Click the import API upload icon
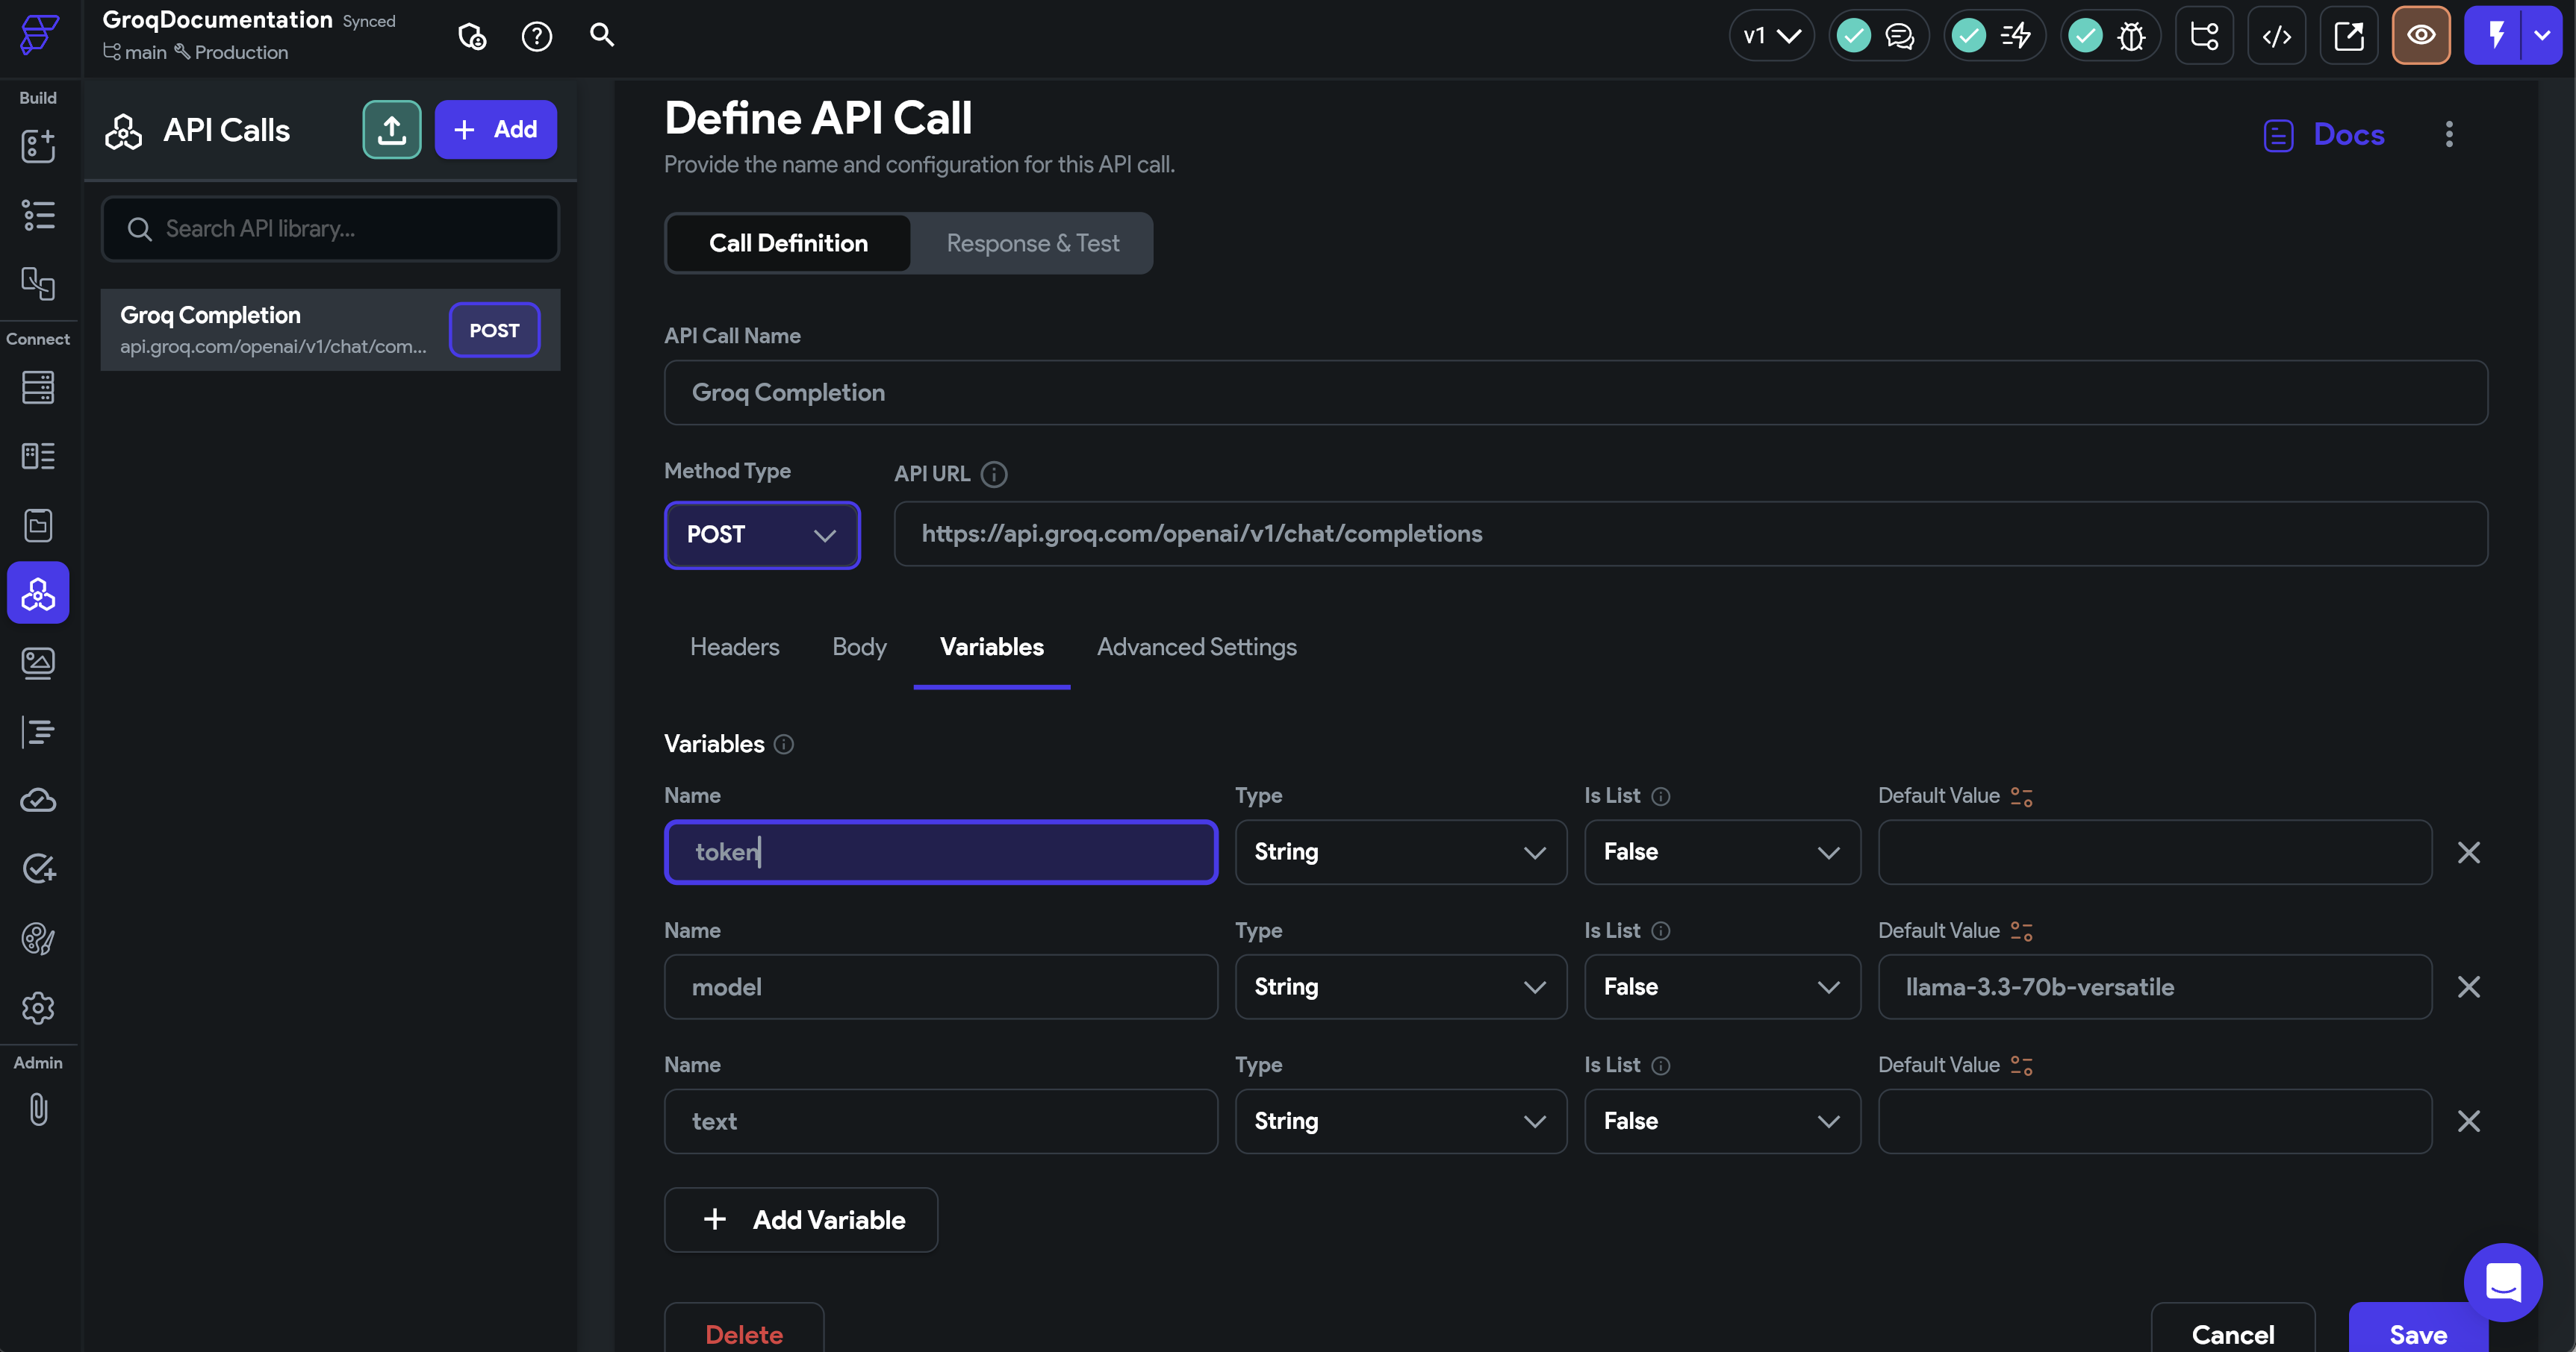 392,129
